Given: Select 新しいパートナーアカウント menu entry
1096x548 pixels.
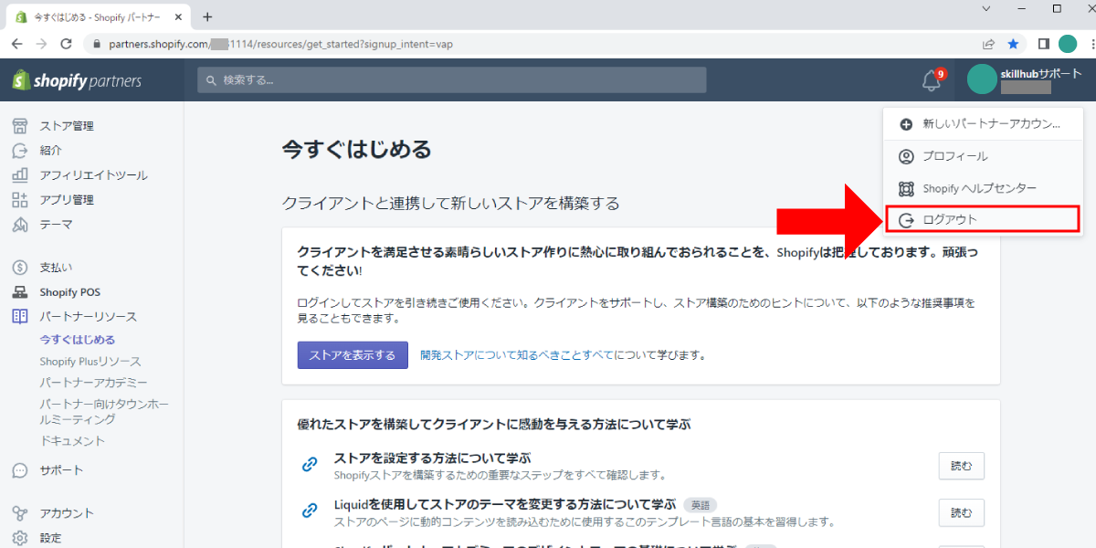Looking at the screenshot, I should [x=983, y=124].
